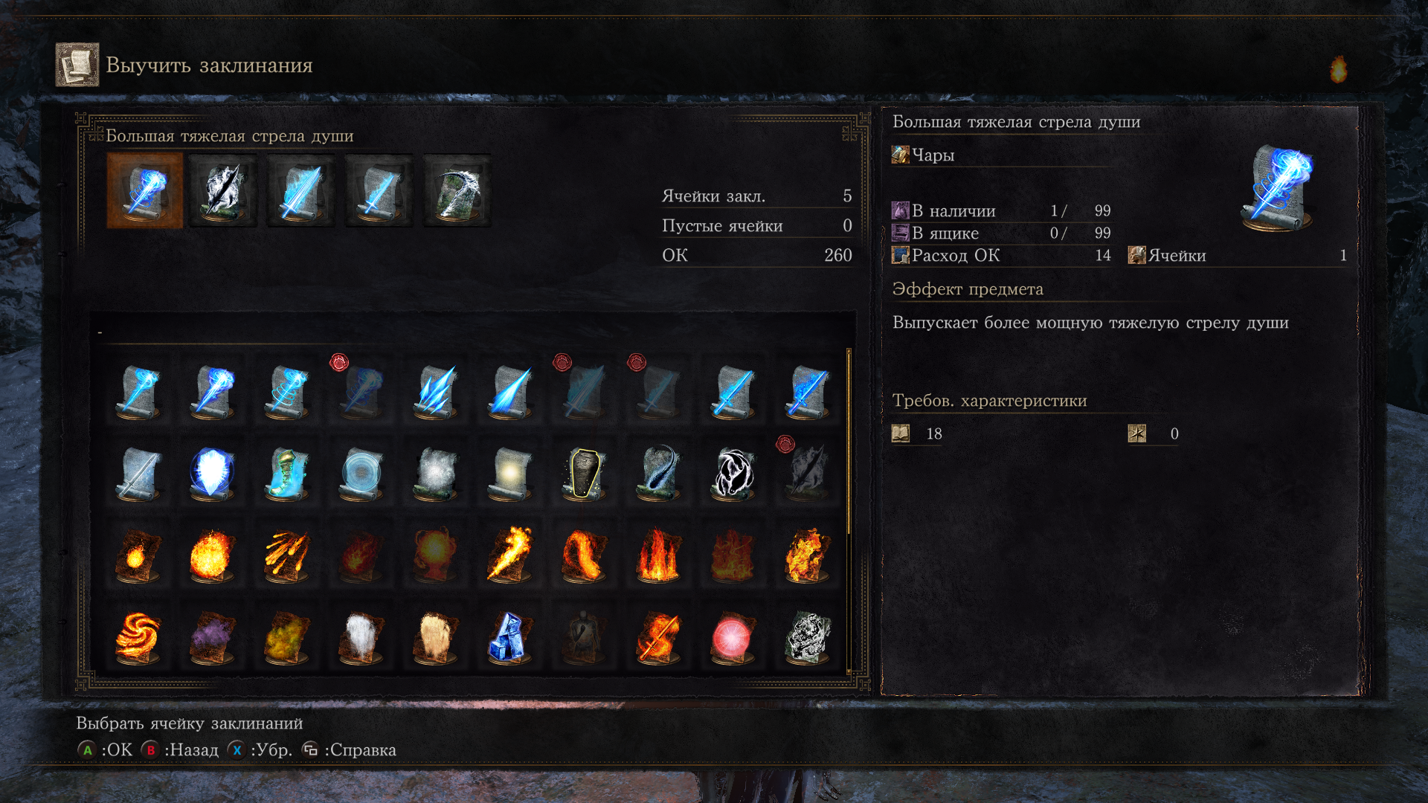1428x803 pixels.
Task: Click the Выучить заклинания scroll header icon
Action: [77, 65]
